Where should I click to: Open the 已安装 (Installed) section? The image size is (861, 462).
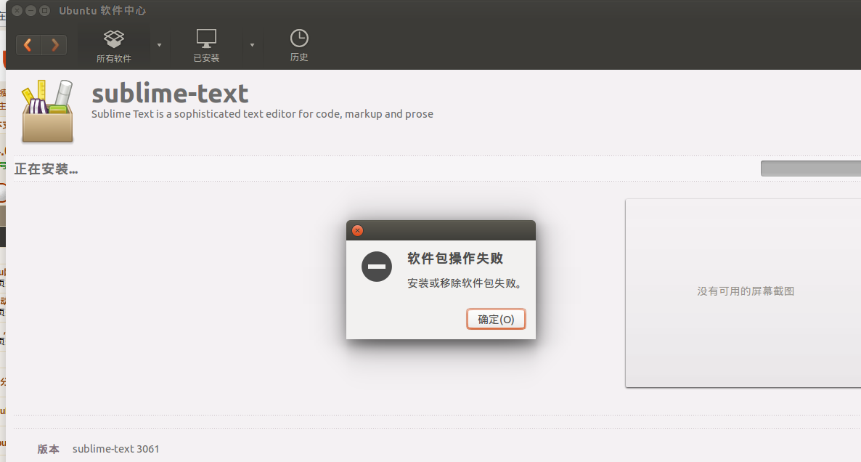tap(206, 46)
